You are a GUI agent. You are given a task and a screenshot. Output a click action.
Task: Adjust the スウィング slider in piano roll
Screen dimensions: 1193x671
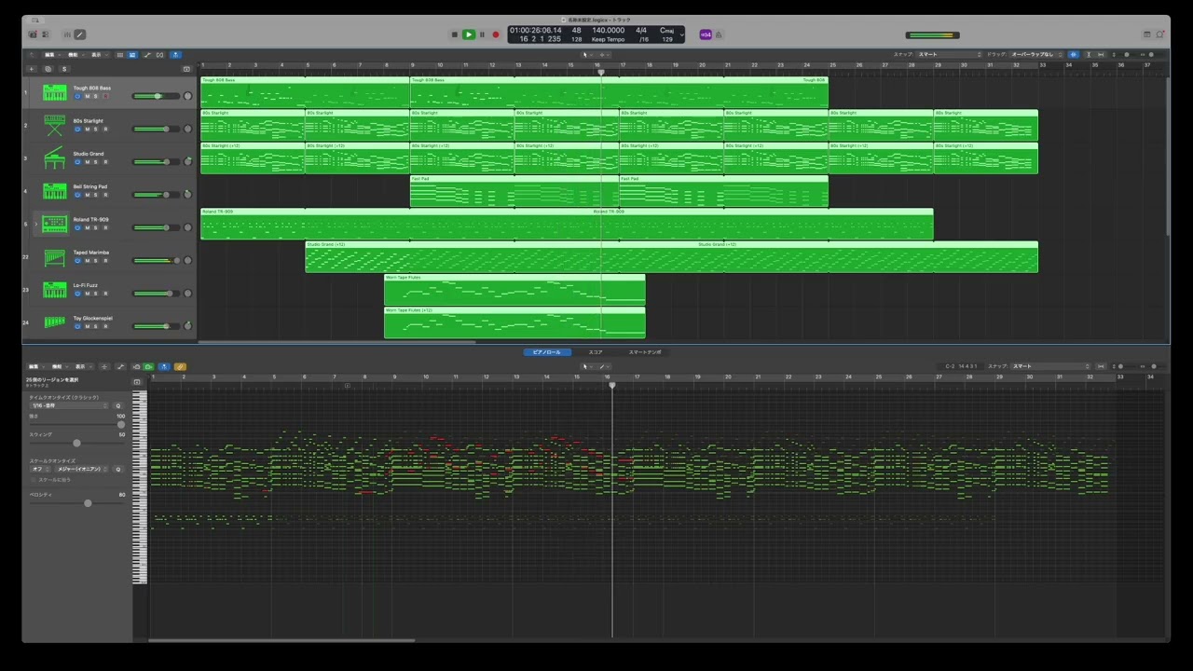click(x=76, y=443)
